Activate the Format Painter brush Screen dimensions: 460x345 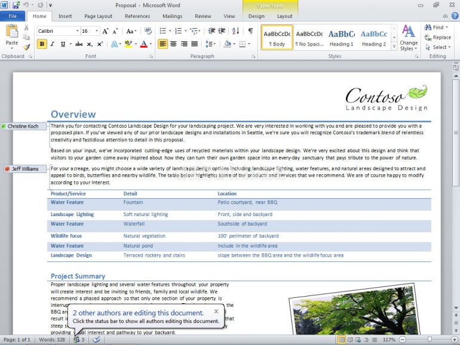[26, 47]
